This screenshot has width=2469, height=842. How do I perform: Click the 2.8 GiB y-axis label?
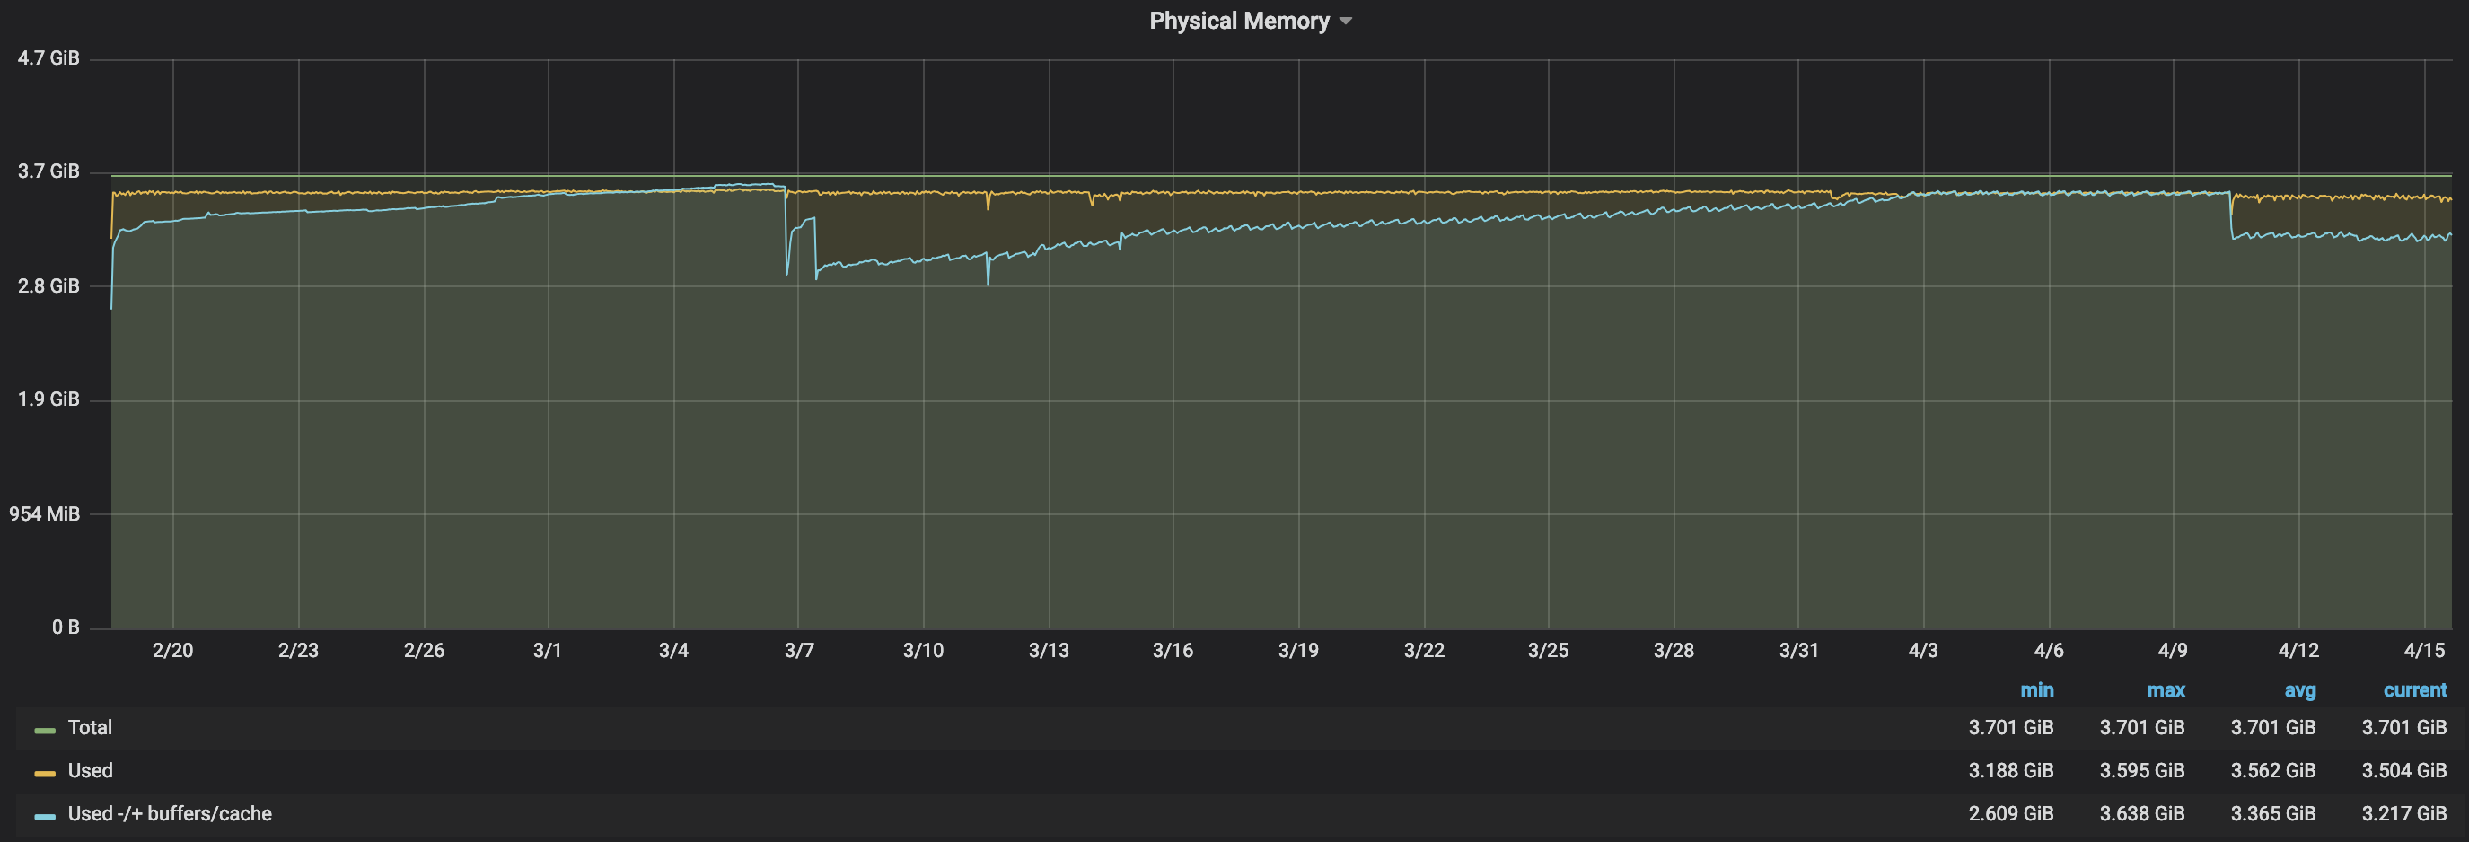48,286
